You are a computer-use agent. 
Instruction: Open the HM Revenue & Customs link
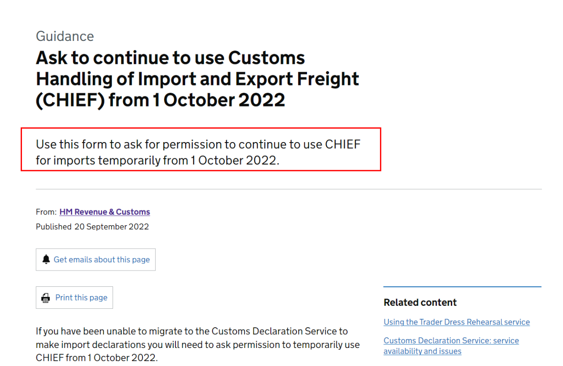click(x=105, y=212)
